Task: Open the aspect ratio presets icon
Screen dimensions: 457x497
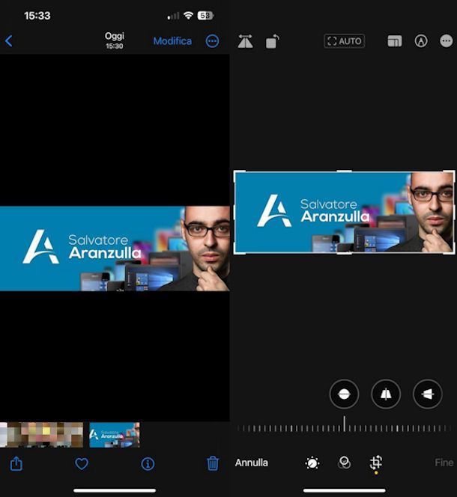Action: point(395,41)
